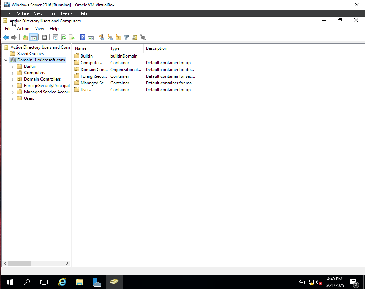Click the Forward arrow toolbar button
This screenshot has height=289, width=365.
(x=14, y=38)
